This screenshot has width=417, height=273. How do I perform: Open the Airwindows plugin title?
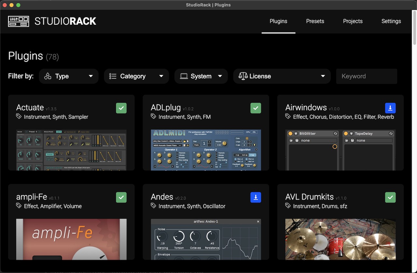pos(306,107)
